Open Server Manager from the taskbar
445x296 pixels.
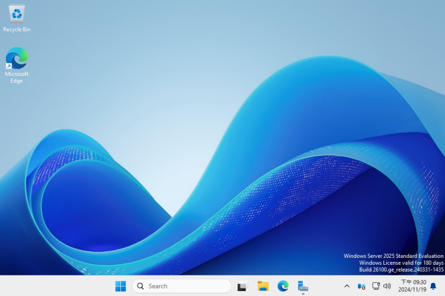pyautogui.click(x=303, y=286)
